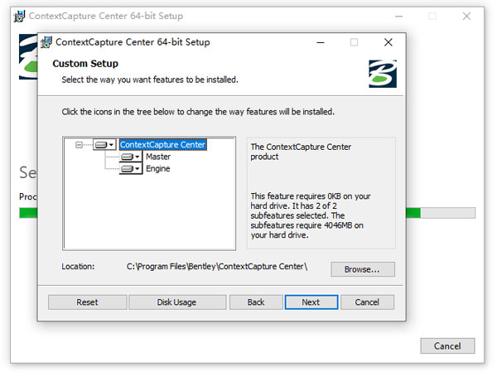Reset the feature selections
Viewport: 497px width, 372px height.
pos(87,302)
